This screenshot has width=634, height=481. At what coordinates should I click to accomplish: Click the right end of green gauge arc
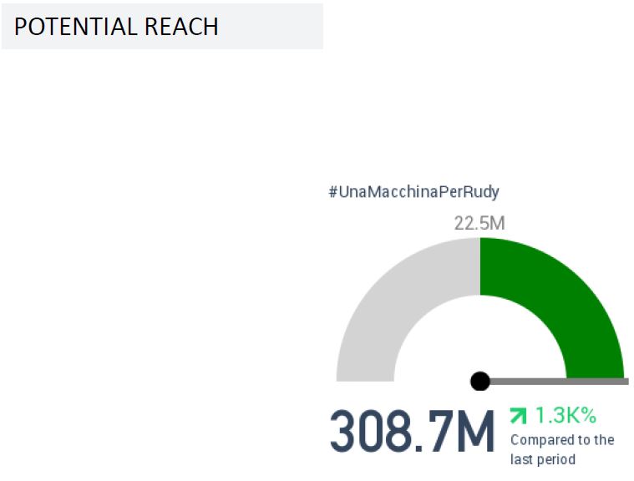(596, 372)
